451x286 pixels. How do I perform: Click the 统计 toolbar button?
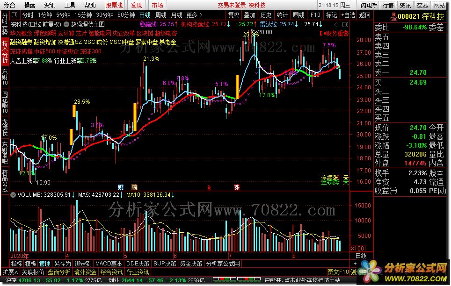tap(282, 15)
